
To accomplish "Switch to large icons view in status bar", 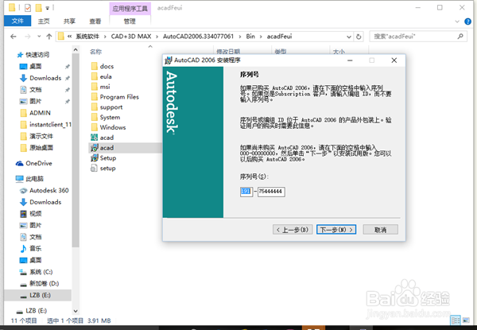I will tap(466, 320).
